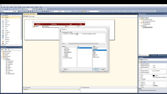Viewport: 167px width, 94px height.
Task: Click the BackgroundColor No Color swatch
Action: pyautogui.click(x=154, y=71)
